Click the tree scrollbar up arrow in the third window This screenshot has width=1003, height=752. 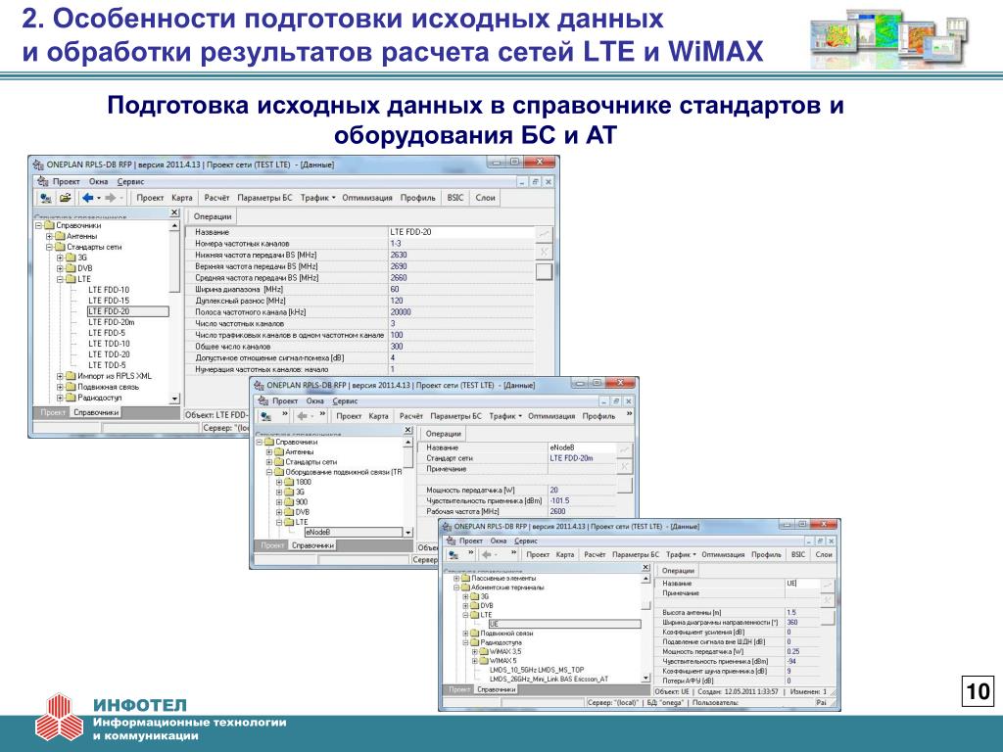645,578
